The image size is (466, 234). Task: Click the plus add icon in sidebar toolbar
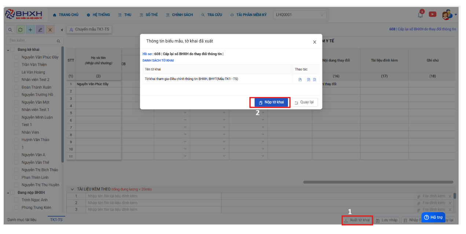[30, 30]
